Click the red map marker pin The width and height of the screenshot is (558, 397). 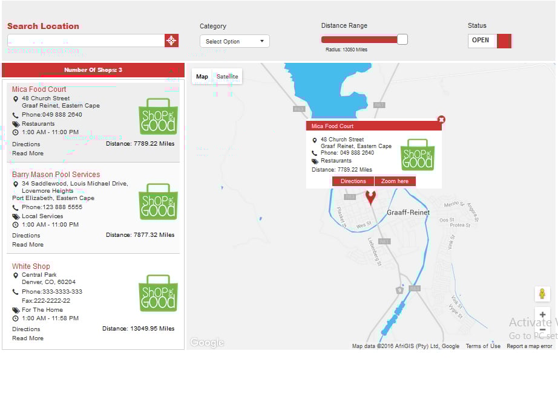(x=370, y=197)
